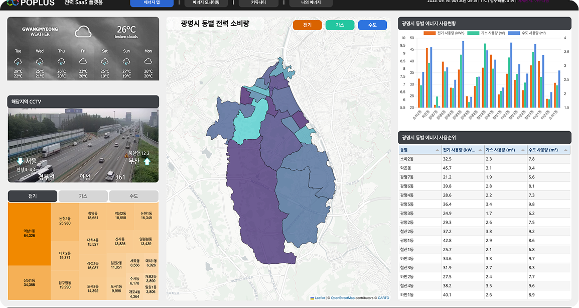579x308 pixels.
Task: Switch treemap to the 가스 tab
Action: [83, 196]
